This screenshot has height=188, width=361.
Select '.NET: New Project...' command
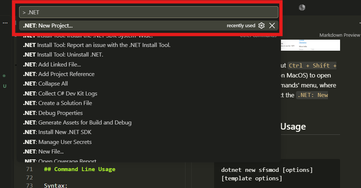(148, 26)
